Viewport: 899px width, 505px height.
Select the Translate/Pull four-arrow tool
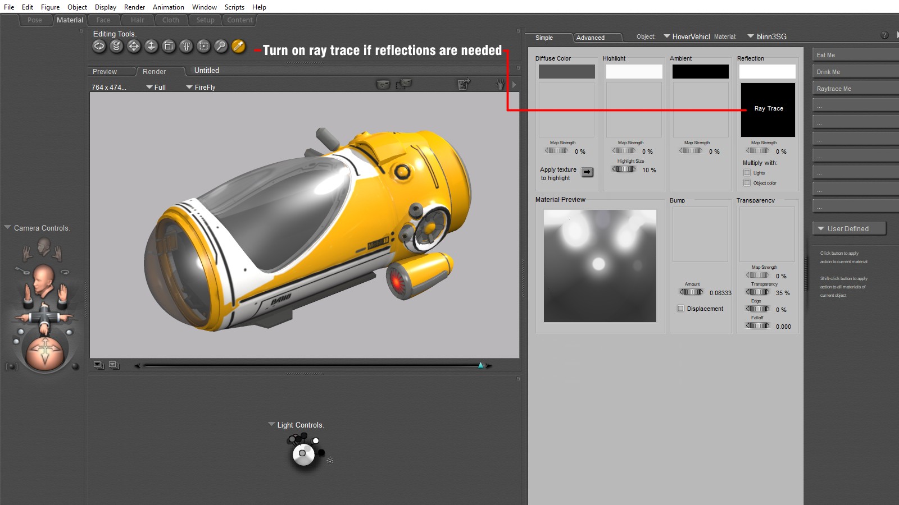[x=134, y=47]
